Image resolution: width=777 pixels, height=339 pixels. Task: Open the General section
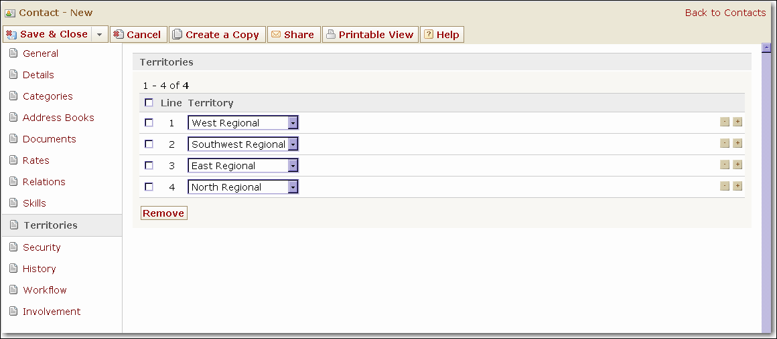coord(40,53)
